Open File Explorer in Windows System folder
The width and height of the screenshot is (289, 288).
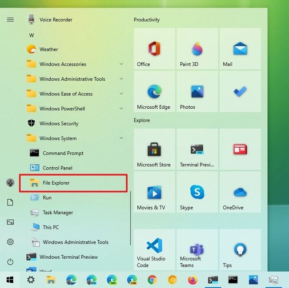pos(73,183)
